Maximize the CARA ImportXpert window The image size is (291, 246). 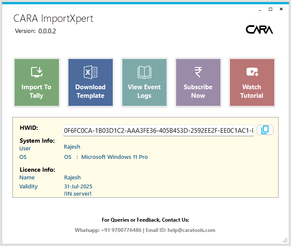[270, 9]
